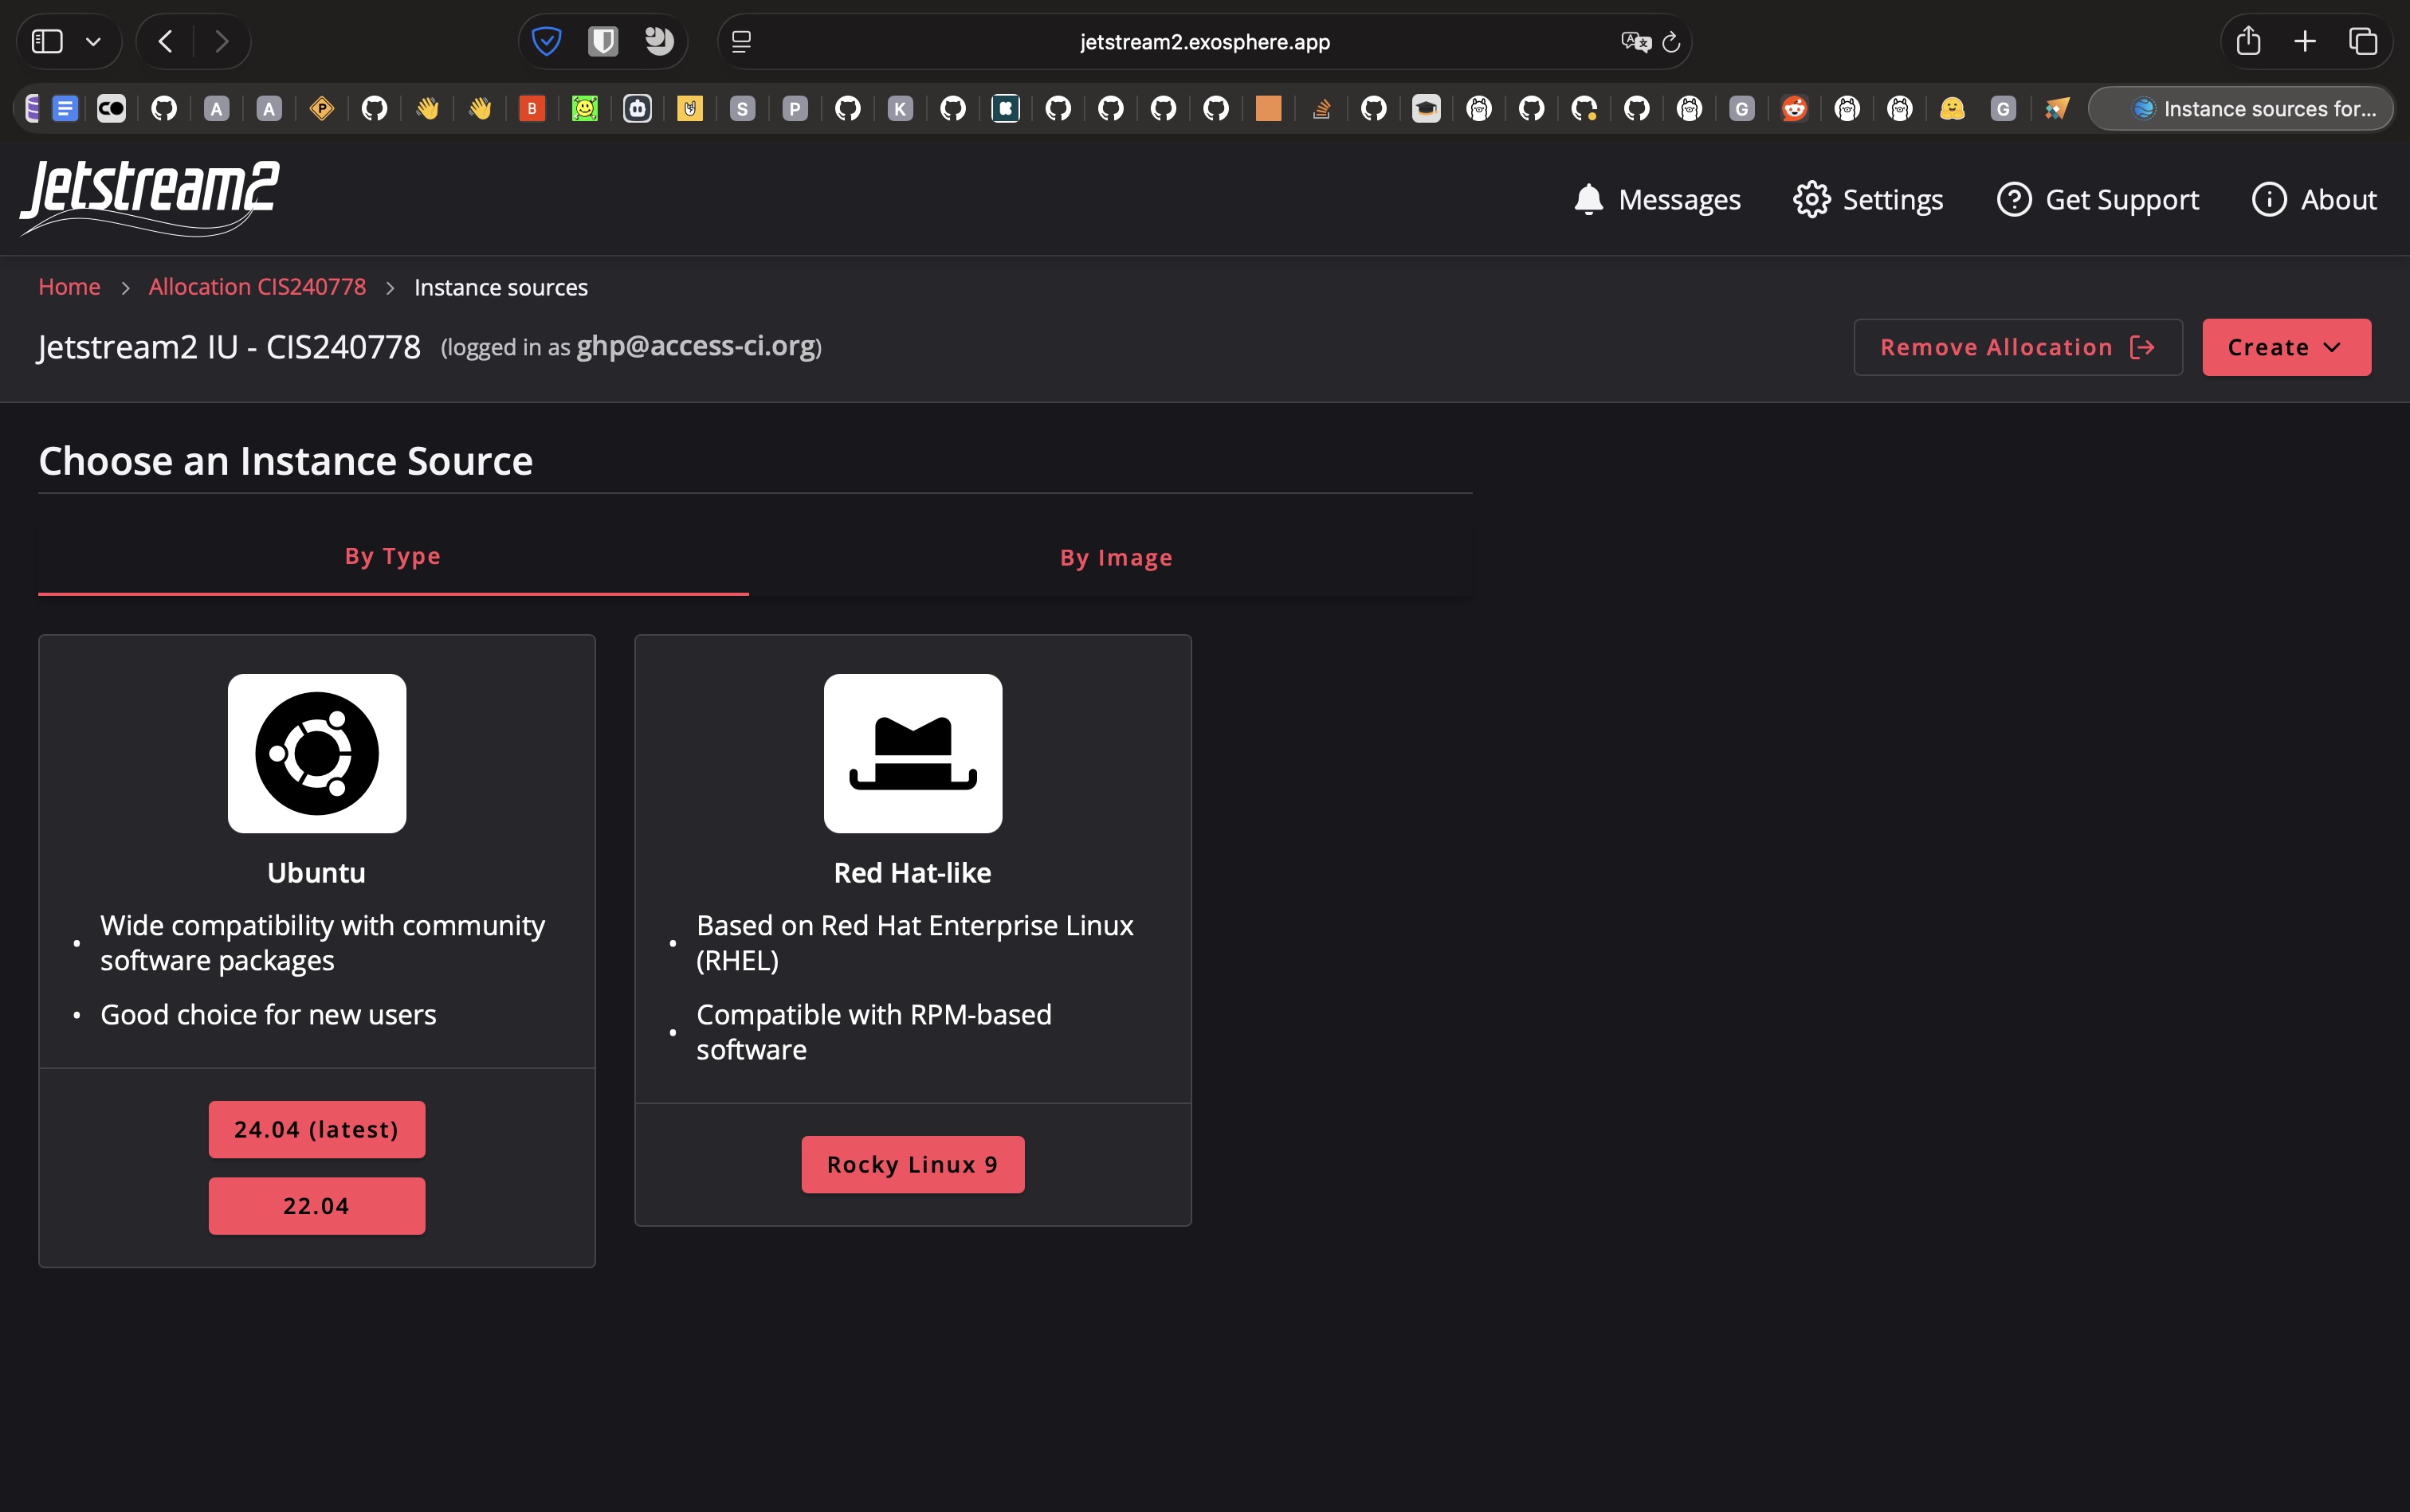Open the Hugging Face emoji bookmark

1952,108
